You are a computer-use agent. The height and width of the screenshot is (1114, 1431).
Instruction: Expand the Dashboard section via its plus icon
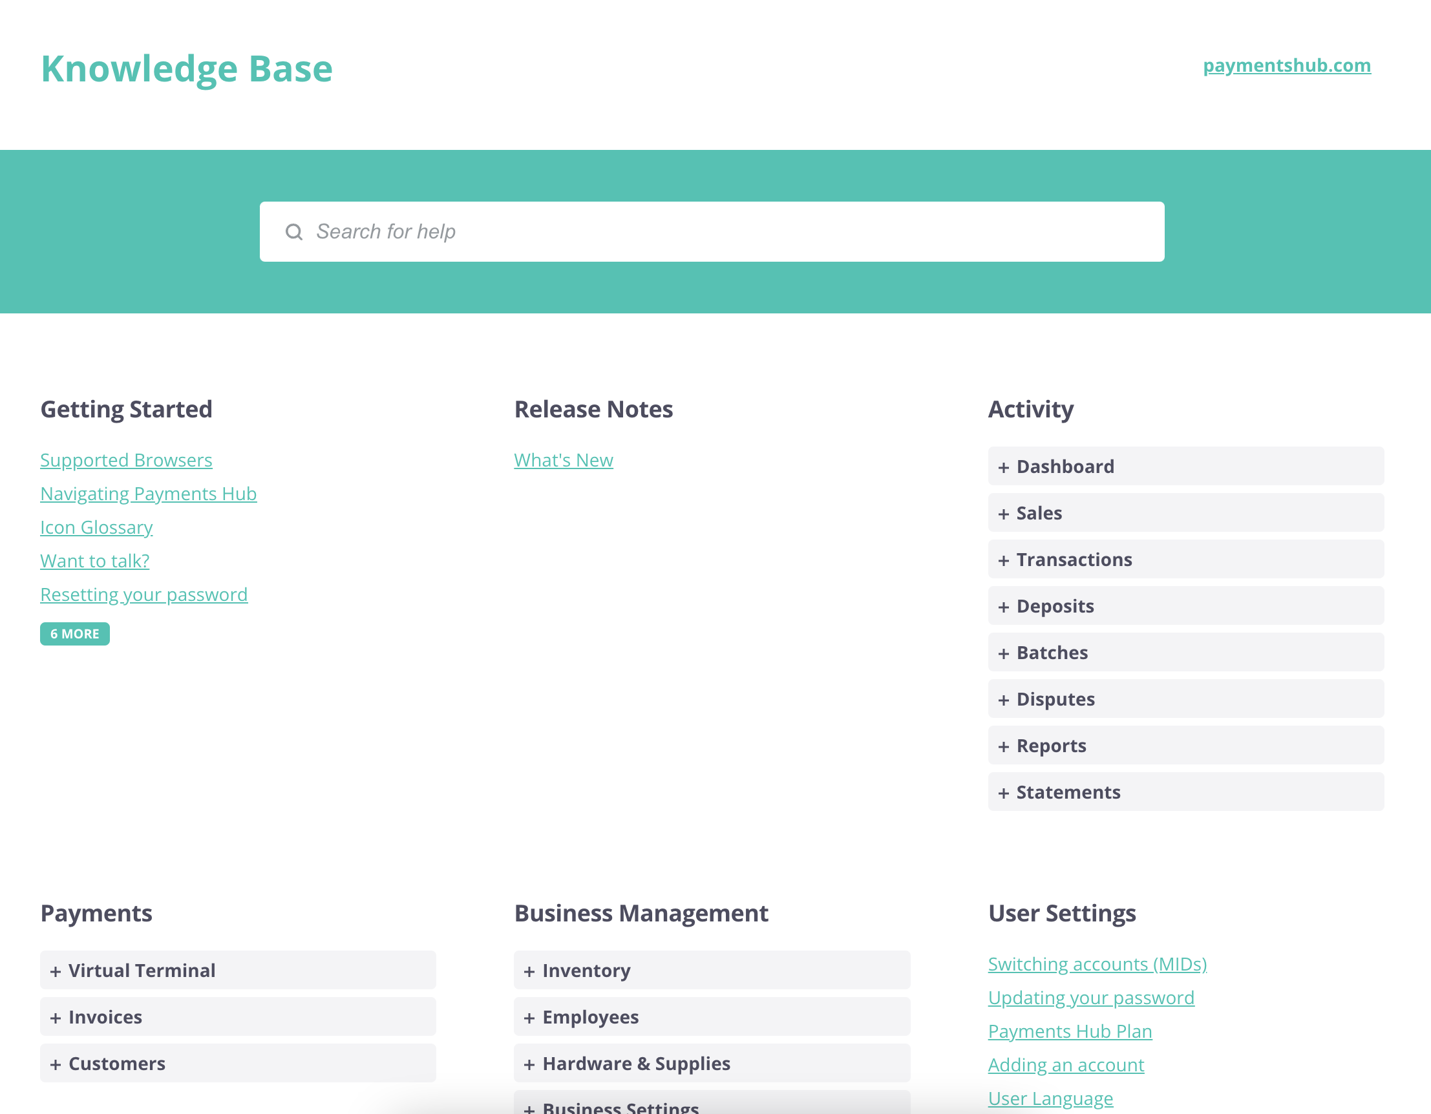[x=1004, y=466]
